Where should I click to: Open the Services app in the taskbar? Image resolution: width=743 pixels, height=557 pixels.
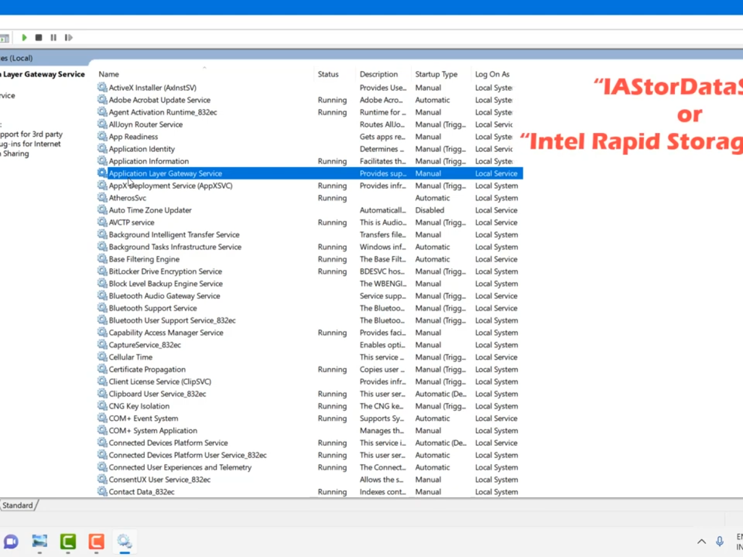[x=124, y=542]
